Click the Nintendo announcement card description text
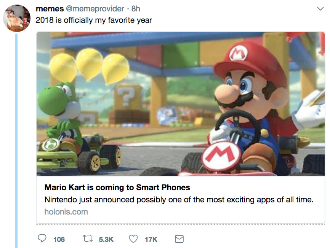This screenshot has width=330, height=248. [x=179, y=200]
